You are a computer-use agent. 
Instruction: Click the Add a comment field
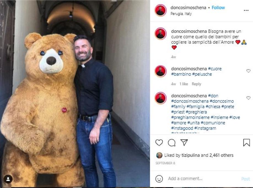(203, 179)
